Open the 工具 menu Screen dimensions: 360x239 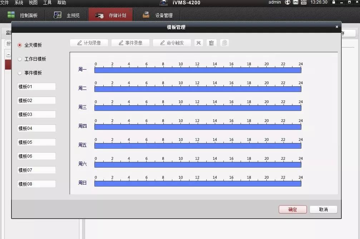click(47, 2)
